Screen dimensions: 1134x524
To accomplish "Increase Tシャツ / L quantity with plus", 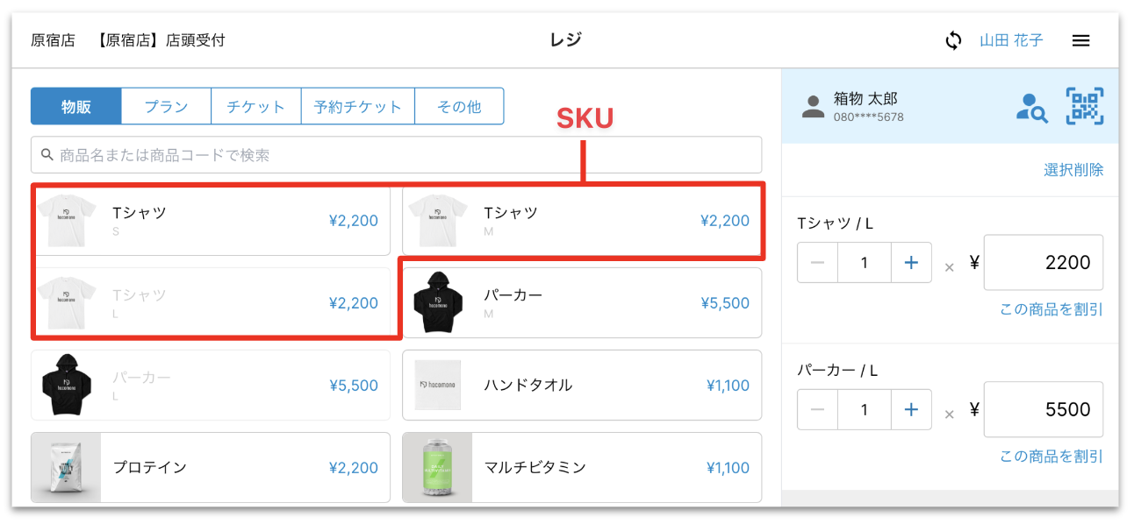I will [x=911, y=262].
